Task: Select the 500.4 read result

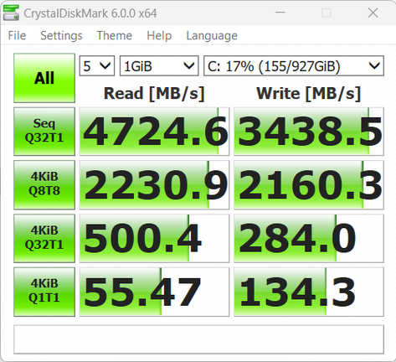Action: pyautogui.click(x=154, y=238)
